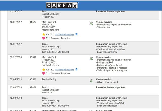
Task: Click the star rating icon in 88,592-mile entry
Action: pyautogui.click(x=44, y=69)
